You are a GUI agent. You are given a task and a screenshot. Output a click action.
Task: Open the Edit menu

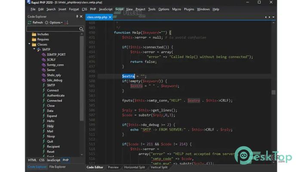(41, 9)
